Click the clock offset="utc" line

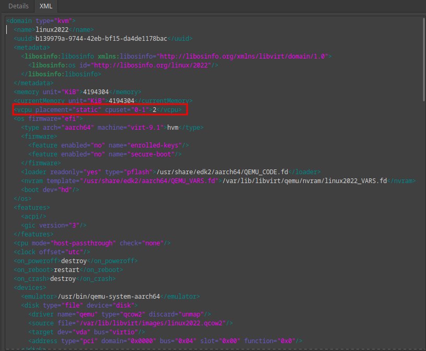(x=52, y=252)
